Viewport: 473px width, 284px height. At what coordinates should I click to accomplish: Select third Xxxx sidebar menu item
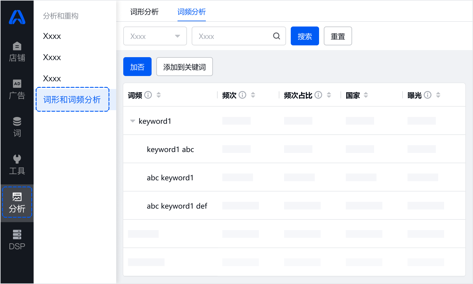click(52, 78)
